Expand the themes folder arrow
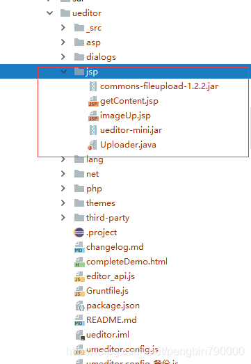This screenshot has width=251, height=364. pos(63,203)
